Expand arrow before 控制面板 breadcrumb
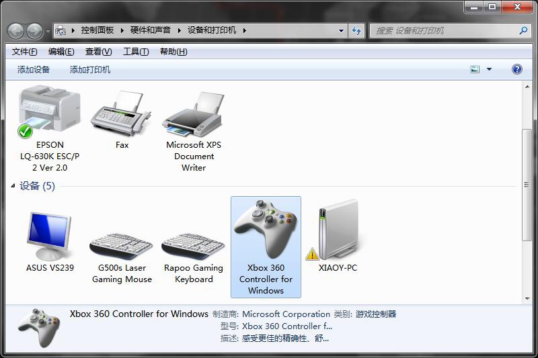Screen dimensions: 538x358 point(73,30)
